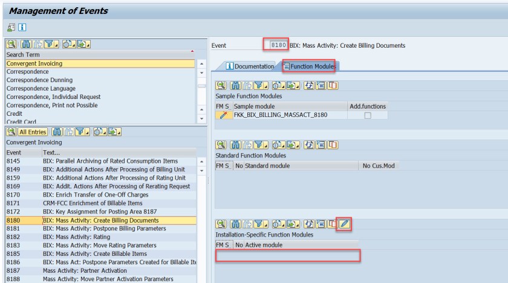The width and height of the screenshot is (508, 283).
Task: Select event 8185 Create Billable Items row
Action: point(101,253)
